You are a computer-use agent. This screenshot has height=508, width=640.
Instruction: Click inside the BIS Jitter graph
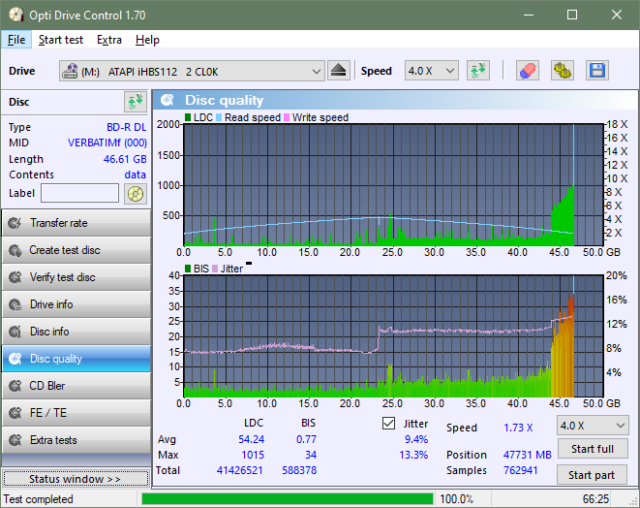coord(393,336)
